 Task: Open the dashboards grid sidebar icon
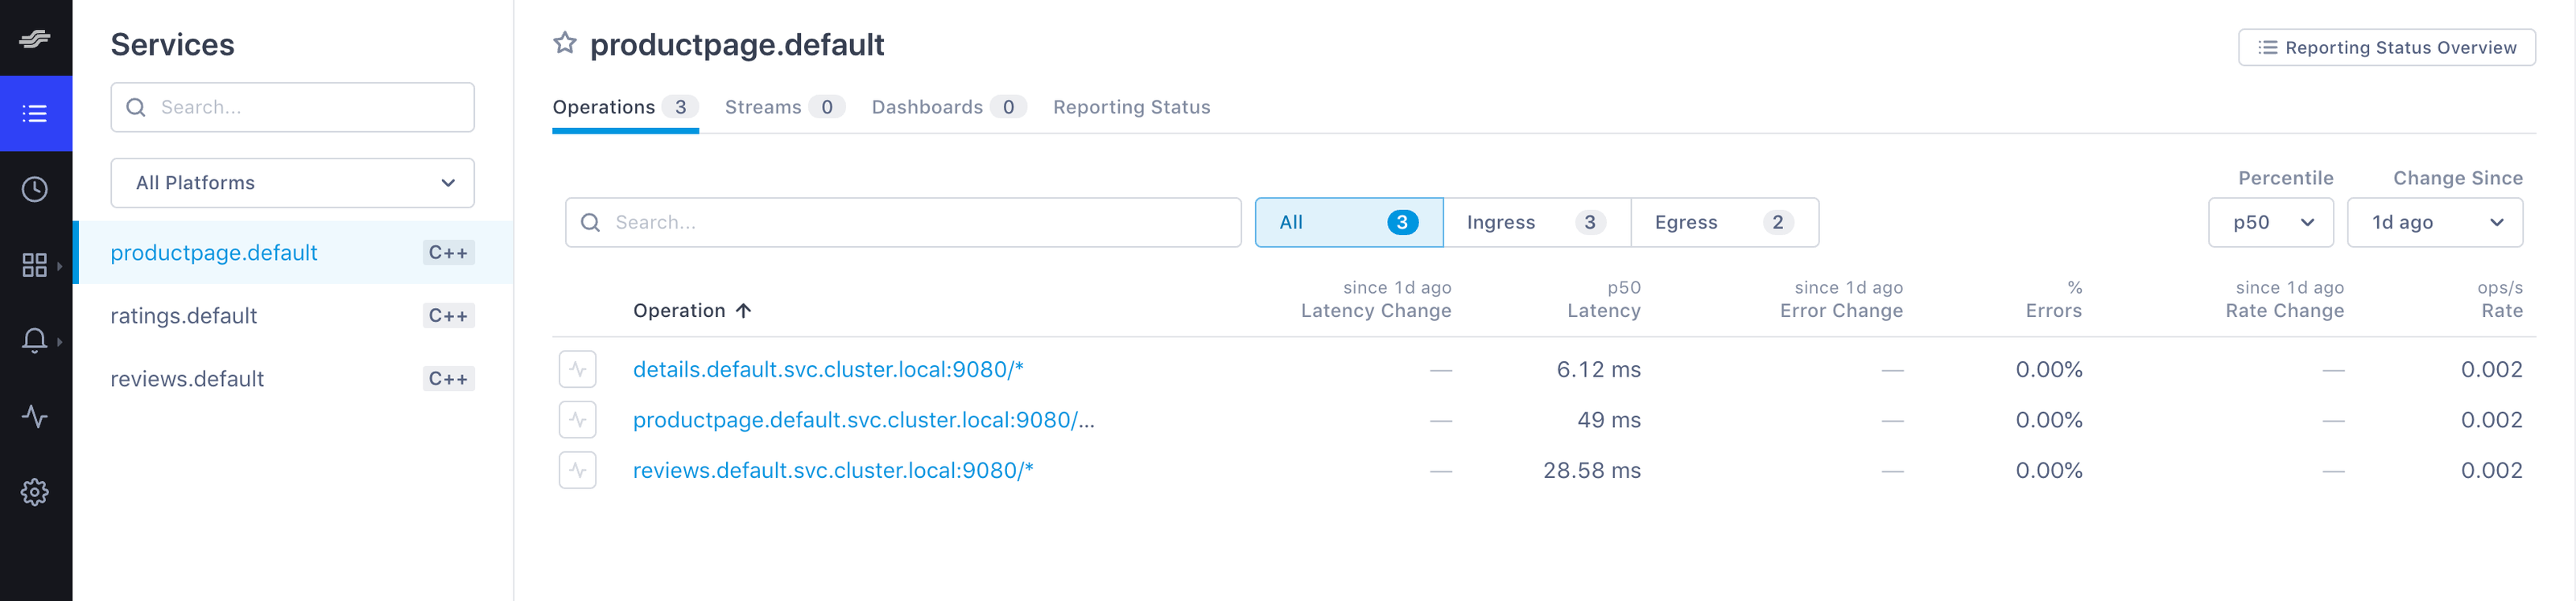[x=35, y=265]
